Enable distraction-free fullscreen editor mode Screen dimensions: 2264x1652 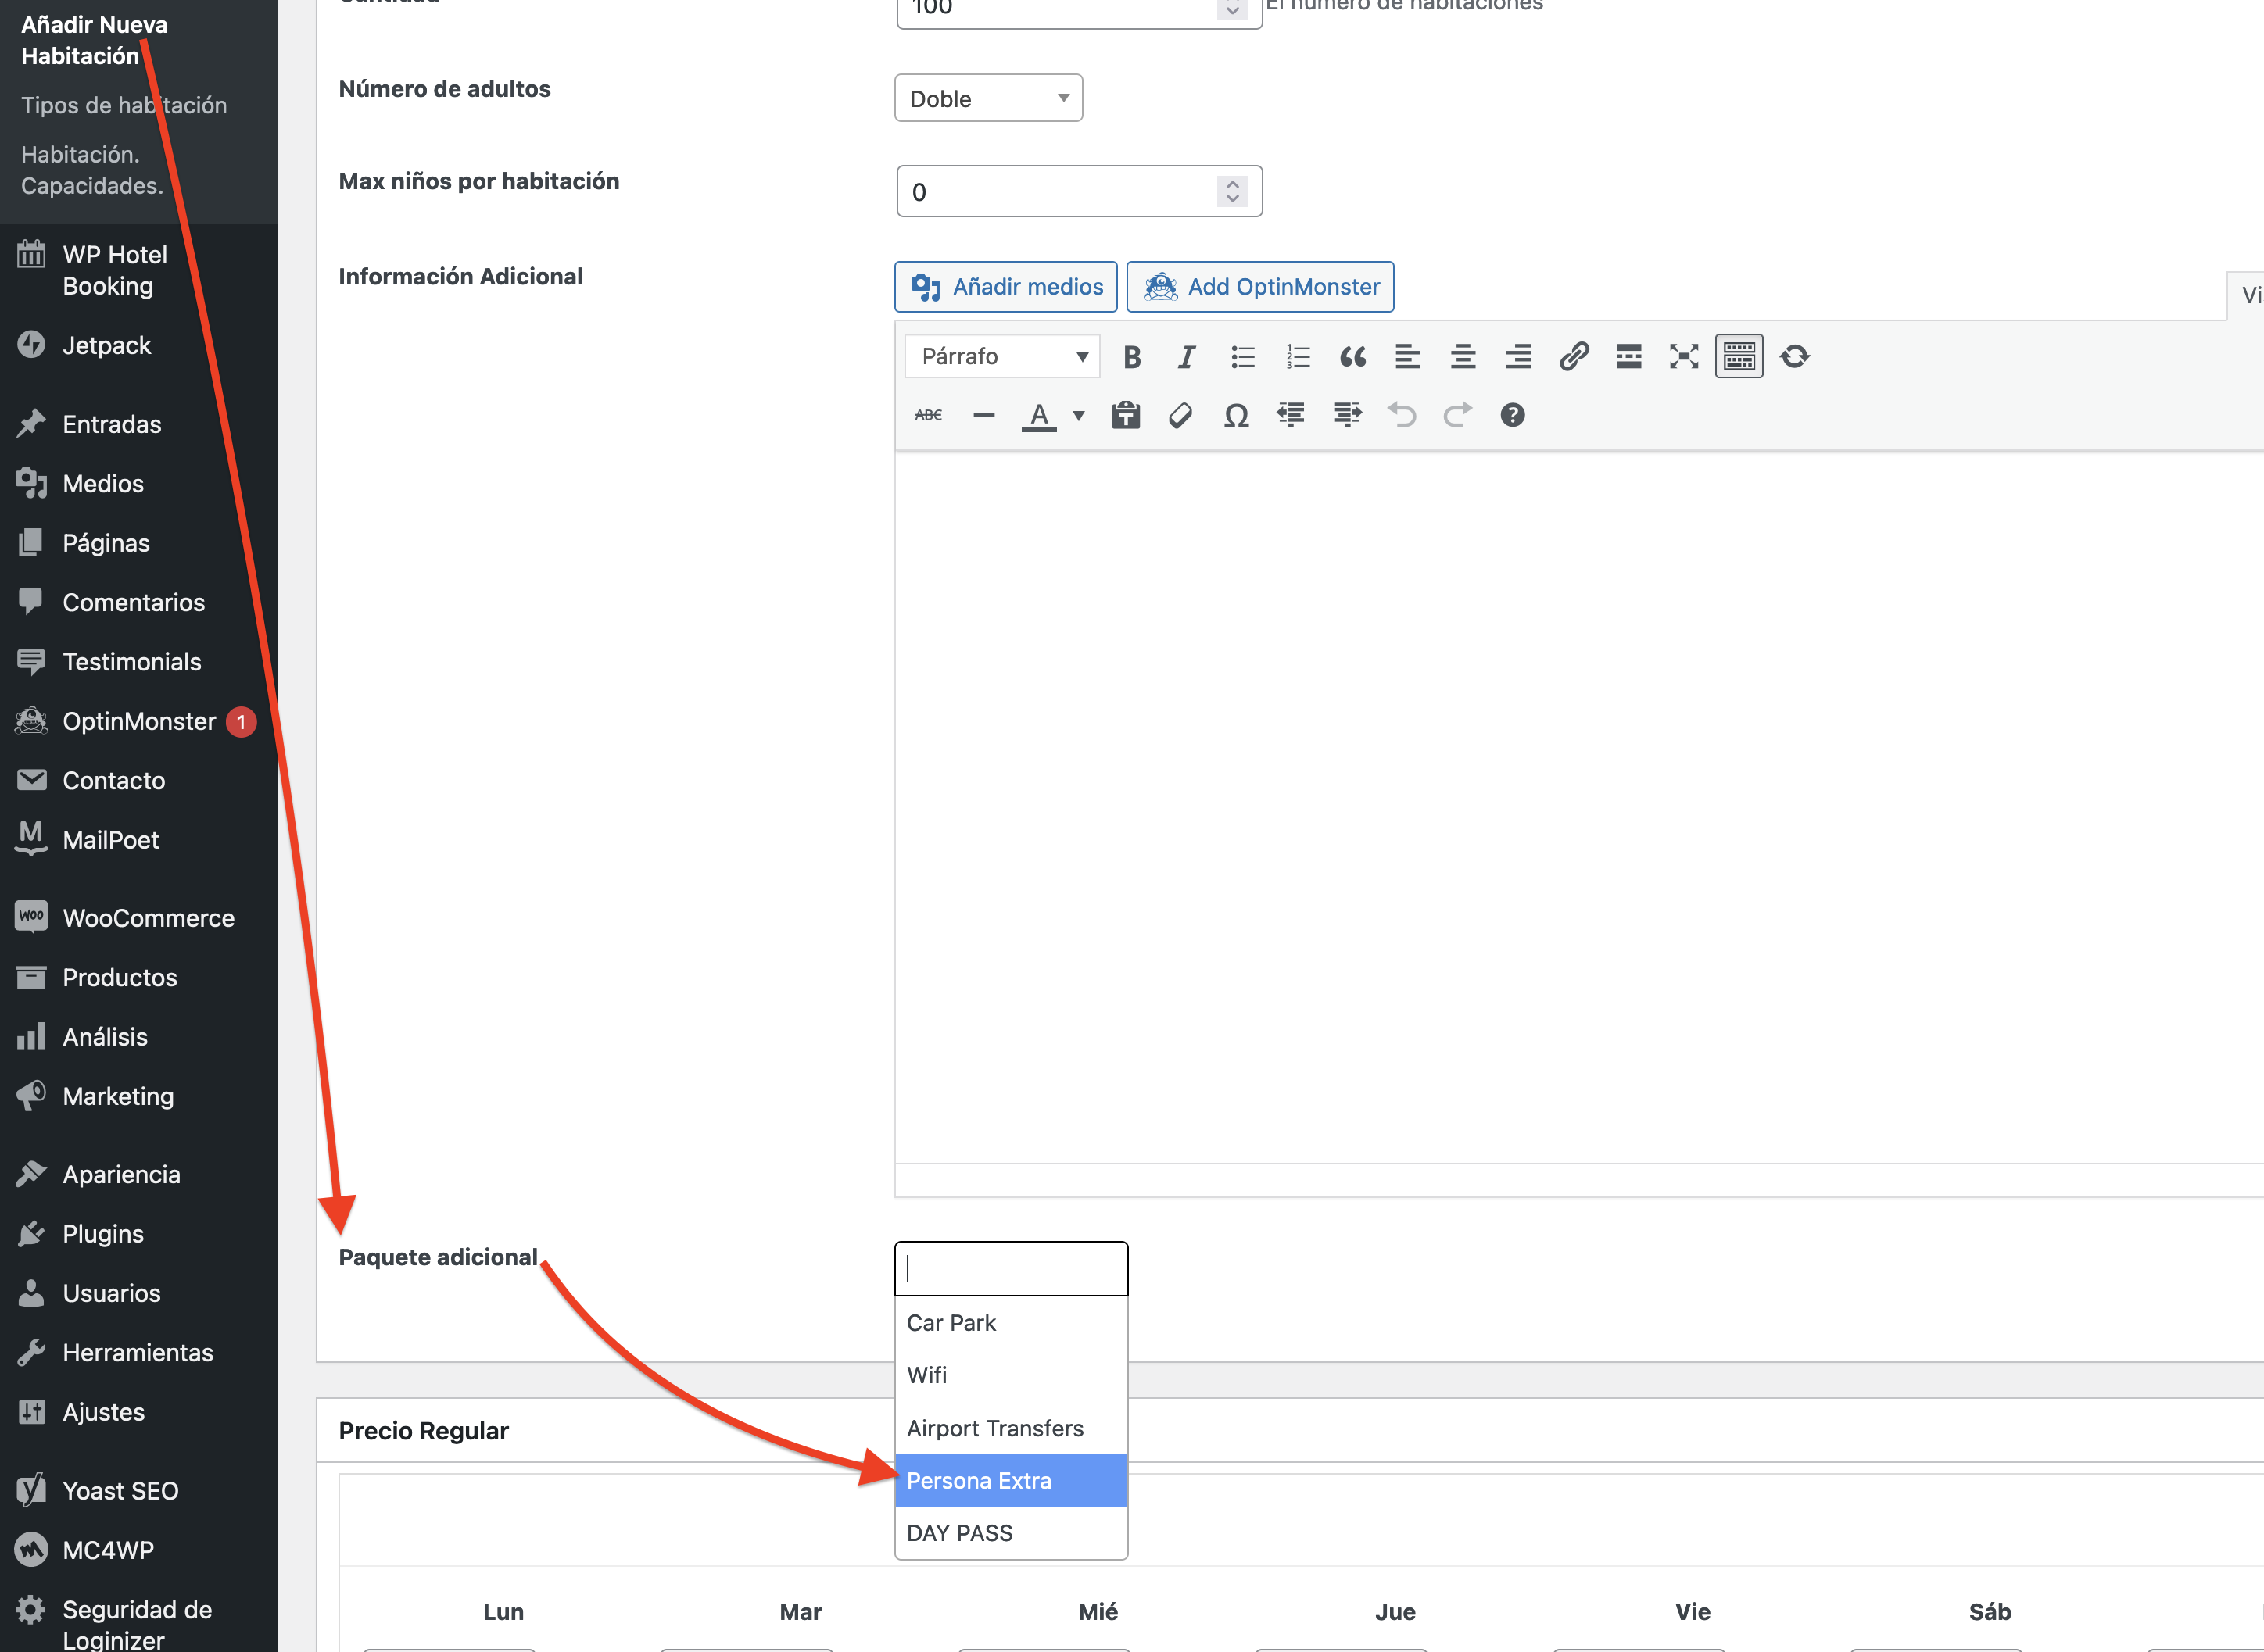[1684, 357]
